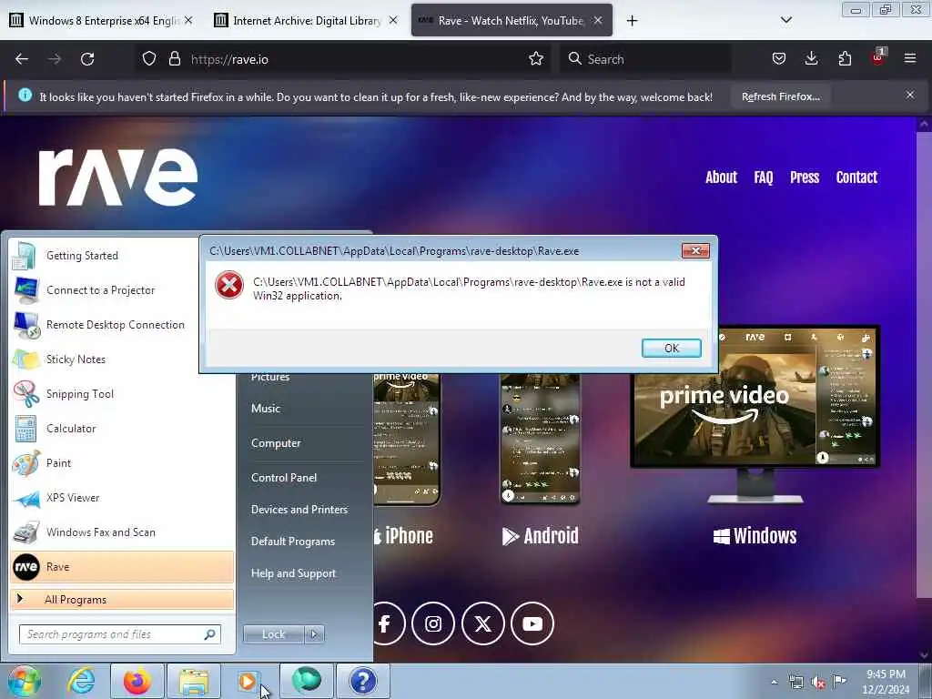Viewport: 932px width, 699px height.
Task: Switch to Windows 8 Enterprise x64 tab
Action: [x=101, y=20]
